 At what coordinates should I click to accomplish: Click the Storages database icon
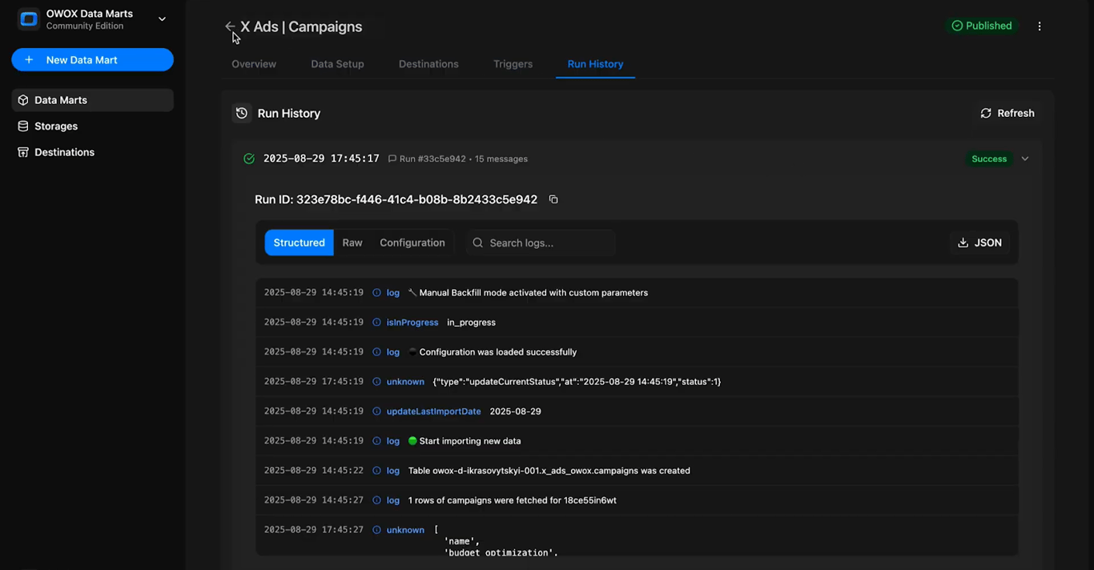(23, 126)
